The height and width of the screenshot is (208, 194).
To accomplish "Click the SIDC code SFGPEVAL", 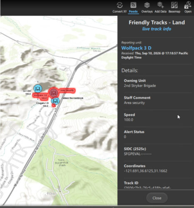I will click(x=138, y=154).
